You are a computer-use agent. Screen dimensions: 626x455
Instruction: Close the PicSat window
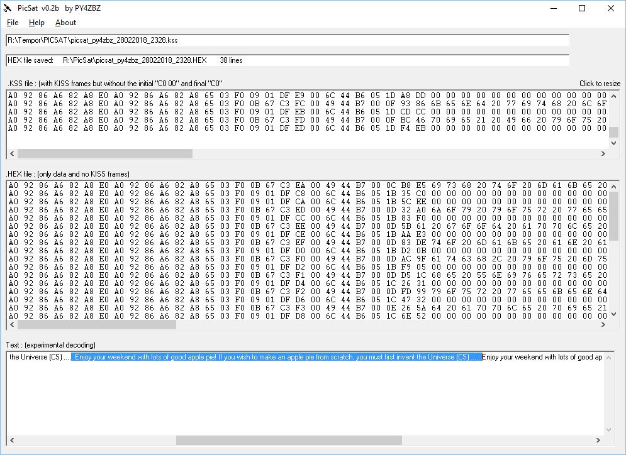tap(611, 8)
